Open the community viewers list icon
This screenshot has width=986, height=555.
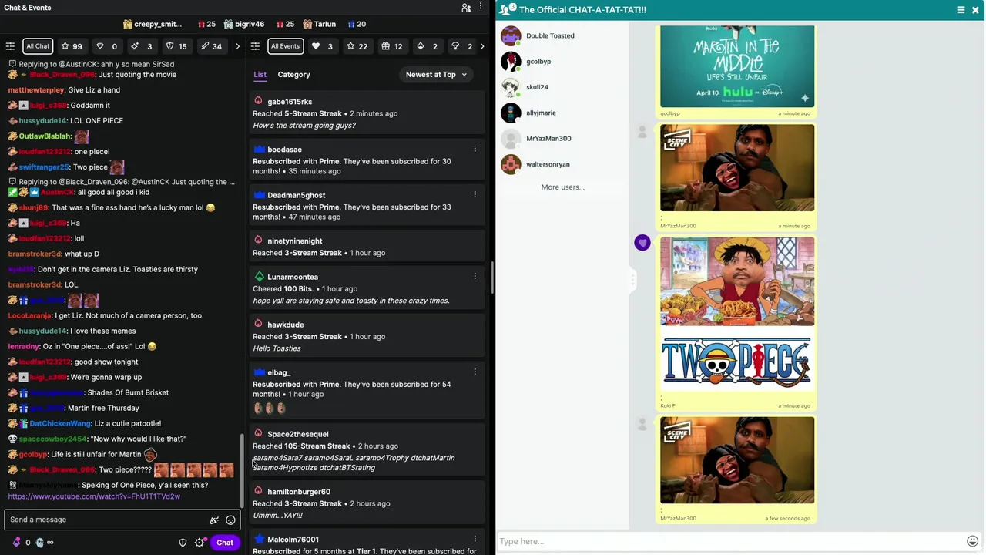(x=466, y=8)
